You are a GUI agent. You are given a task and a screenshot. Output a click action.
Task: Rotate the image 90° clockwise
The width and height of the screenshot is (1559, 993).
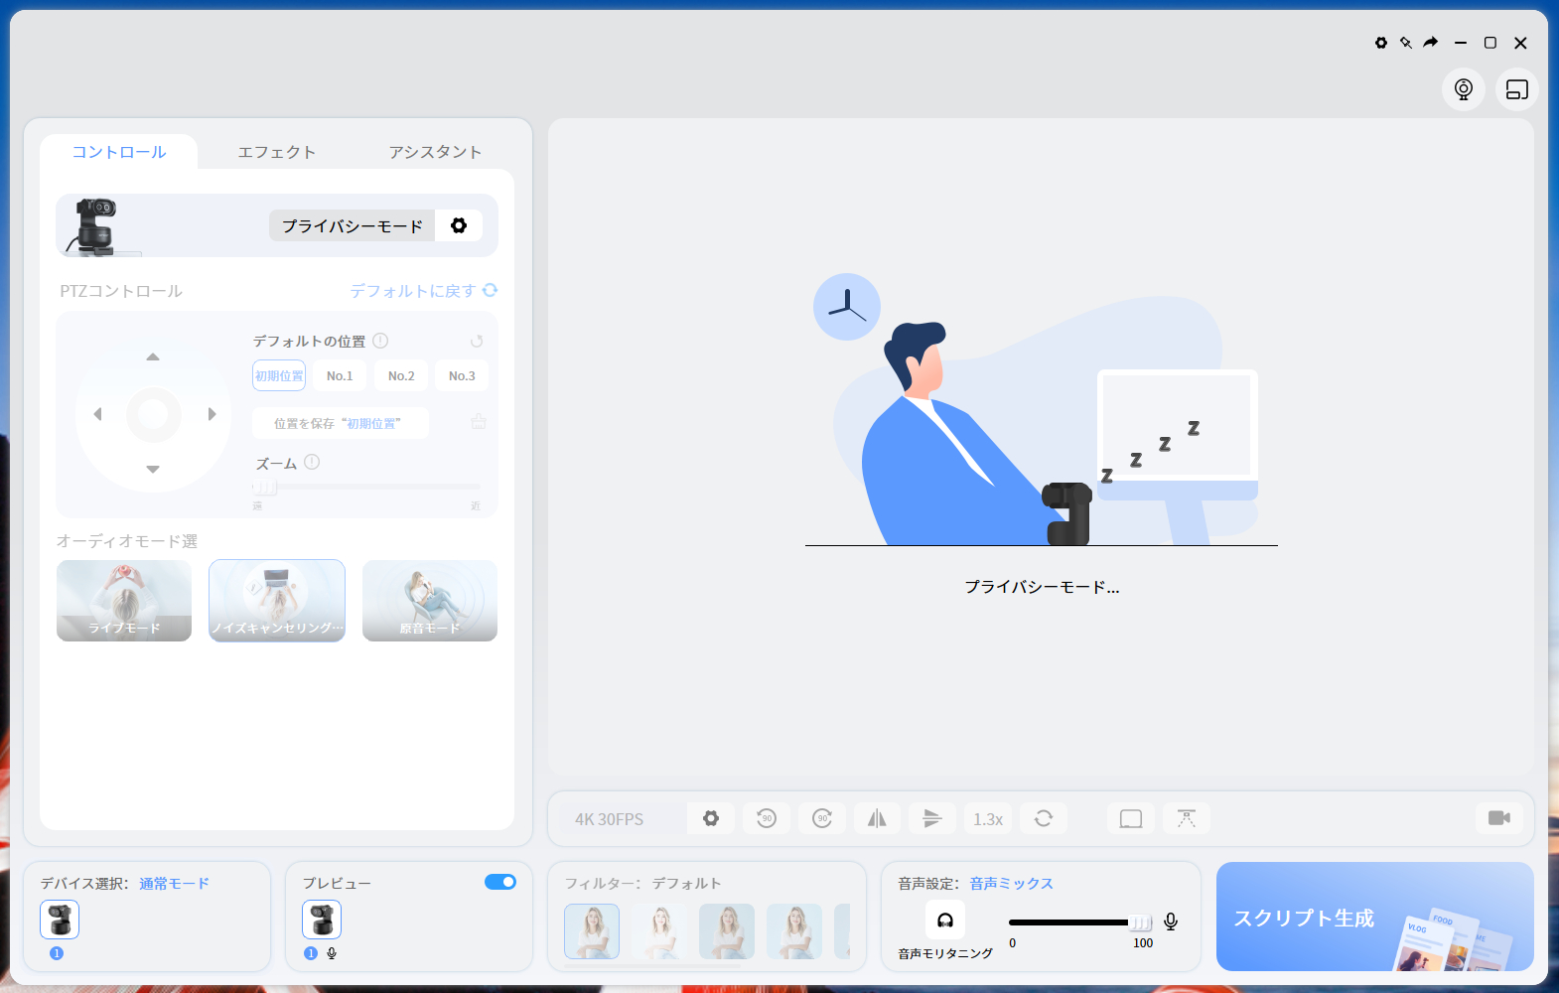pos(822,818)
